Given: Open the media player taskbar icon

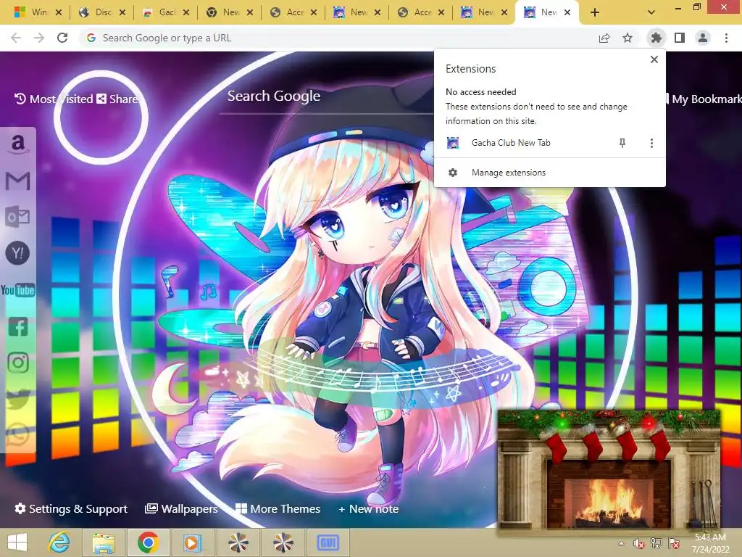Looking at the screenshot, I should pyautogui.click(x=193, y=542).
